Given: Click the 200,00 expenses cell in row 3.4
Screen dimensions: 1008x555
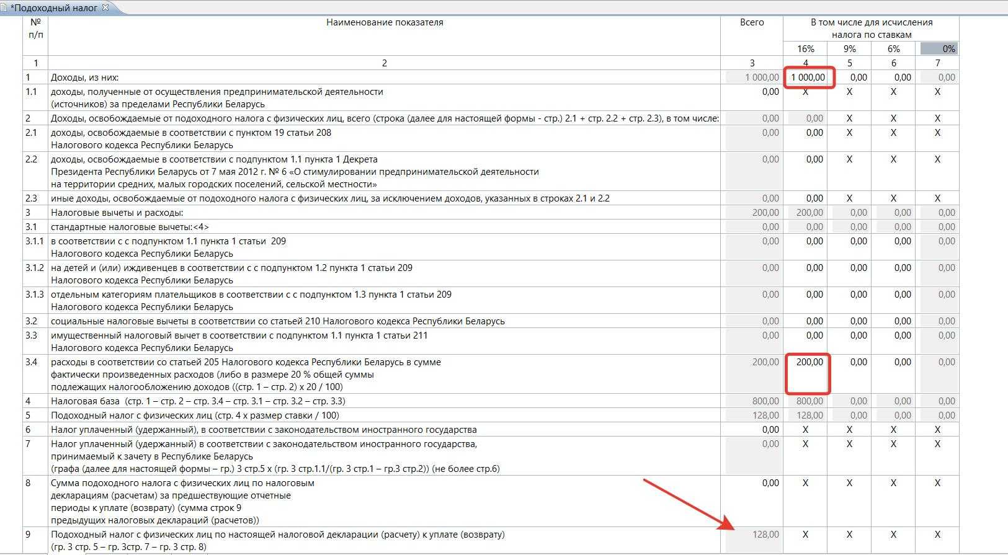Looking at the screenshot, I should click(809, 362).
